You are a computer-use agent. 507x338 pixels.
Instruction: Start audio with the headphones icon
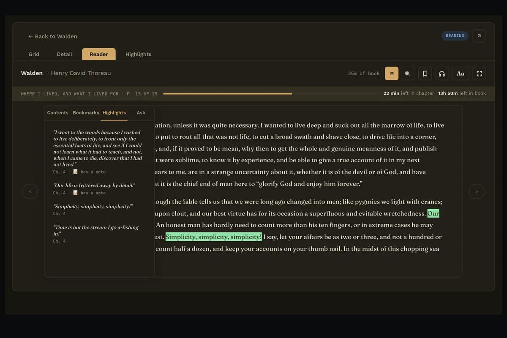point(442,74)
